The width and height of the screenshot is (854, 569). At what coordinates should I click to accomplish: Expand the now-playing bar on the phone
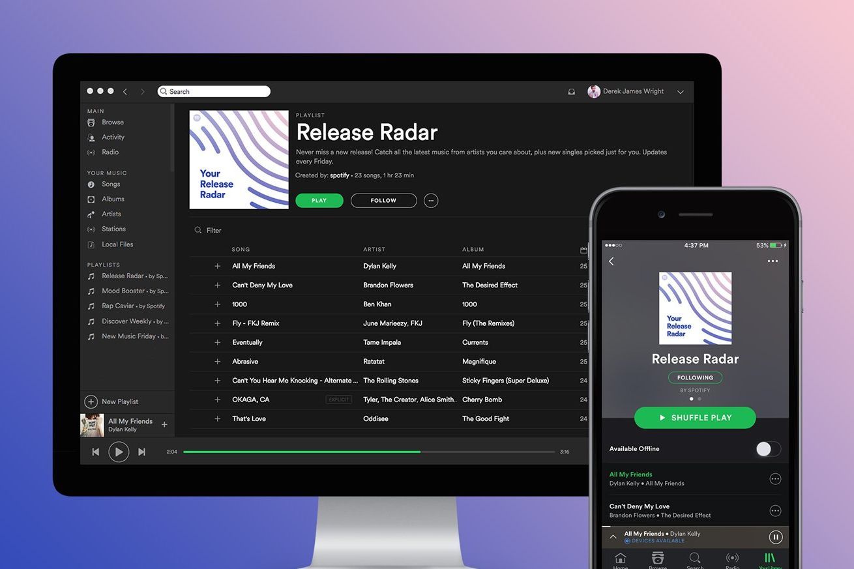(x=612, y=536)
